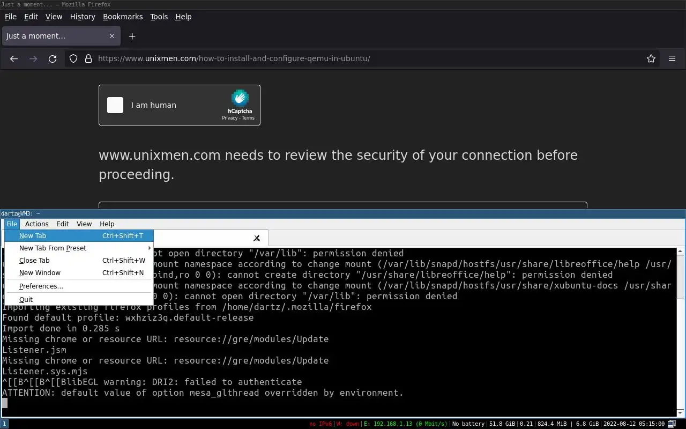Choose New Window menu entry

pyautogui.click(x=79, y=272)
